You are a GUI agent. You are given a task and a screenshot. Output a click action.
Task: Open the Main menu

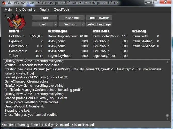[x=8, y=10]
